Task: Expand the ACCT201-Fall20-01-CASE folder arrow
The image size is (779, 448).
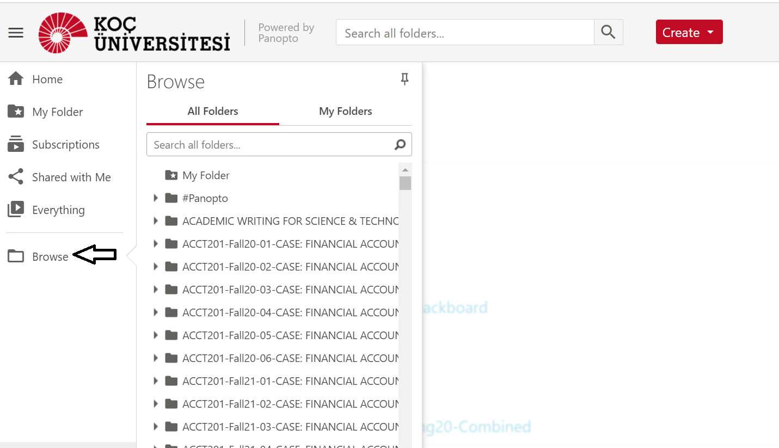Action: tap(156, 244)
